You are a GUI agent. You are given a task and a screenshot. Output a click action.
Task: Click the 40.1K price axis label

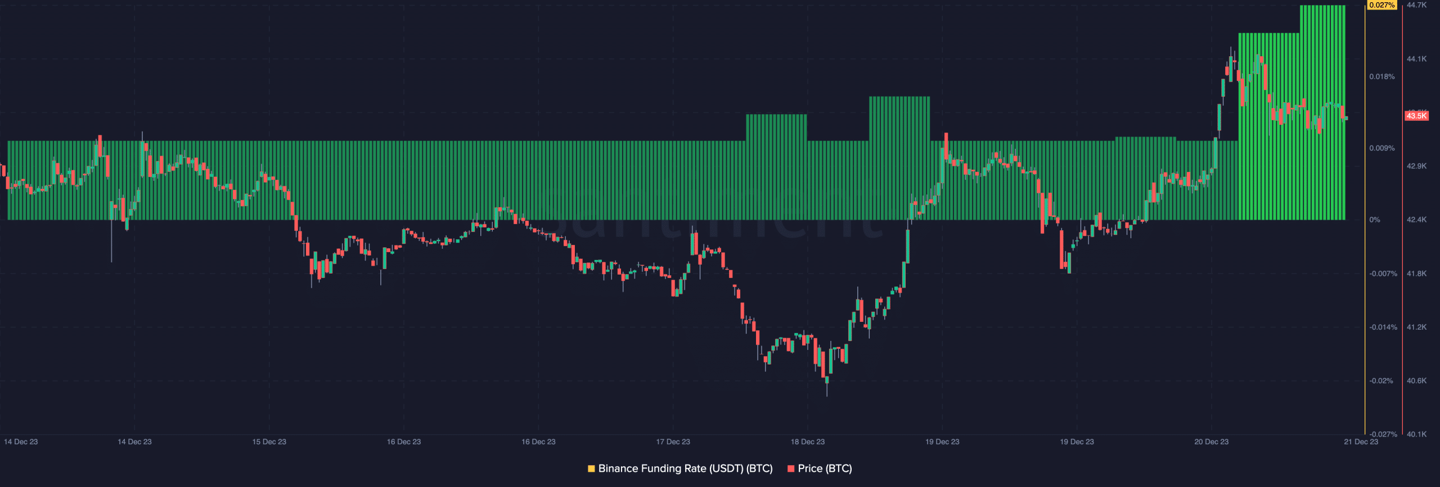click(1416, 434)
